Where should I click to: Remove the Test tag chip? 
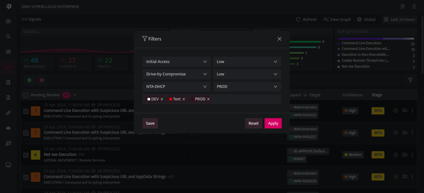184,99
